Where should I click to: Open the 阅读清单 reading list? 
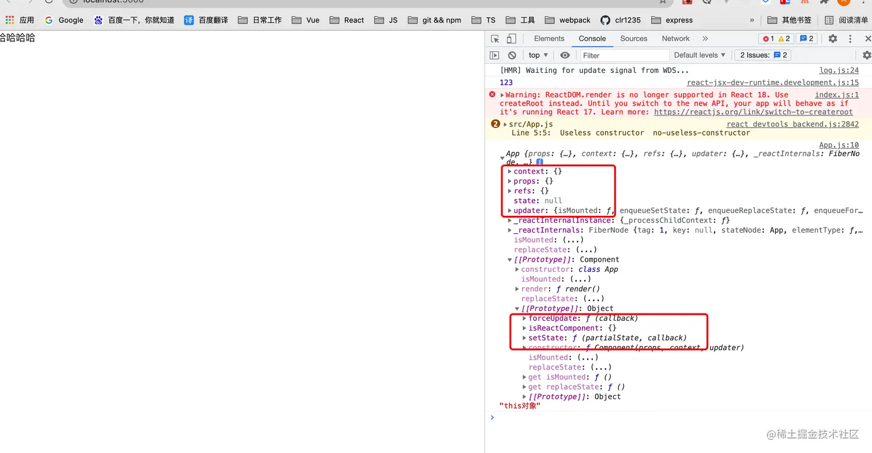click(846, 20)
